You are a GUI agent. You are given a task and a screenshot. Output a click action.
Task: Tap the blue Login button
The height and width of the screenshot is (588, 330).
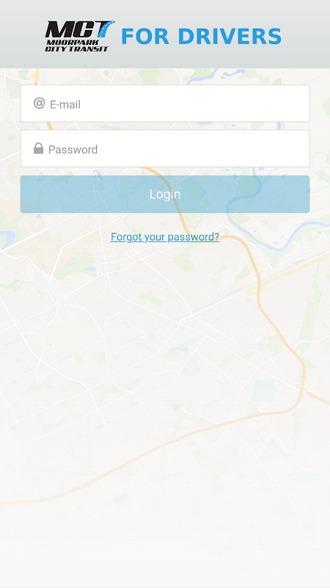(165, 194)
